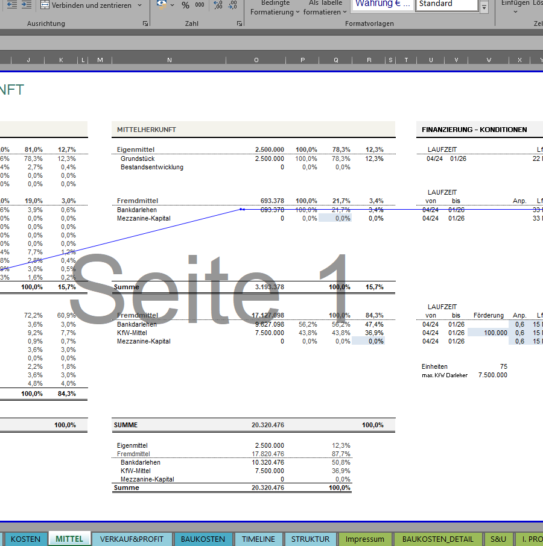Click the percent style icon

185,5
